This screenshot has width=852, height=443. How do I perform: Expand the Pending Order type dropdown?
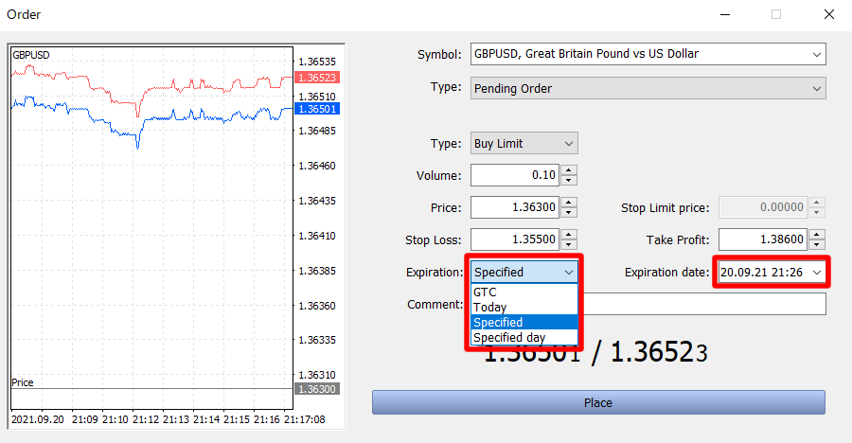point(817,89)
